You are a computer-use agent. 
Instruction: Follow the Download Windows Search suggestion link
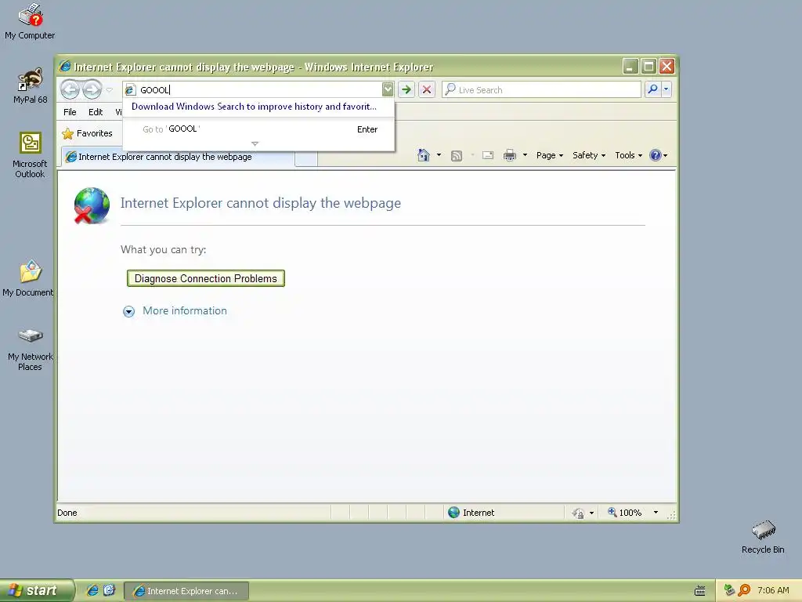(254, 107)
